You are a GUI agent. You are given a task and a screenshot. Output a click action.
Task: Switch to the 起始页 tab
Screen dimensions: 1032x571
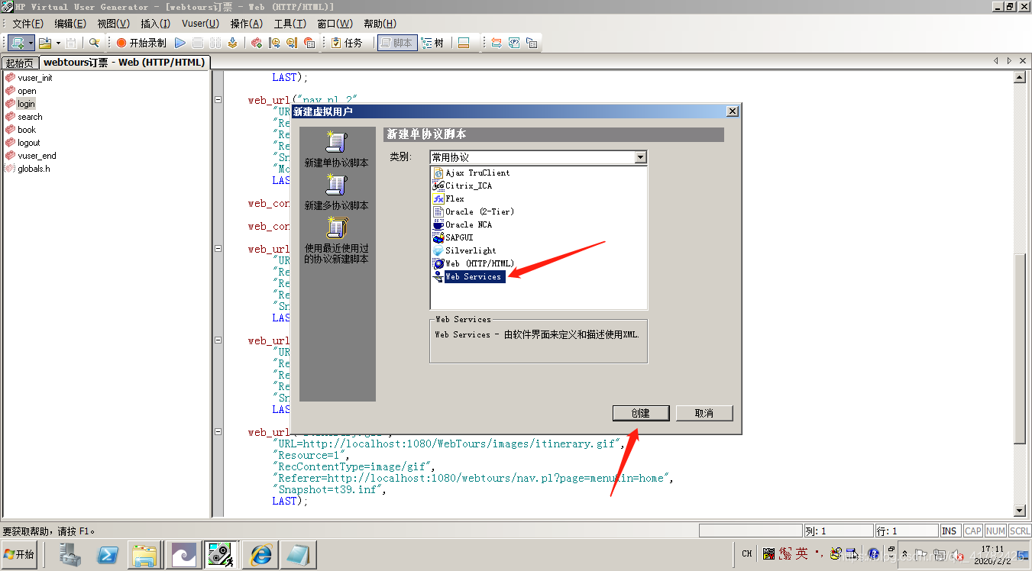pos(19,63)
